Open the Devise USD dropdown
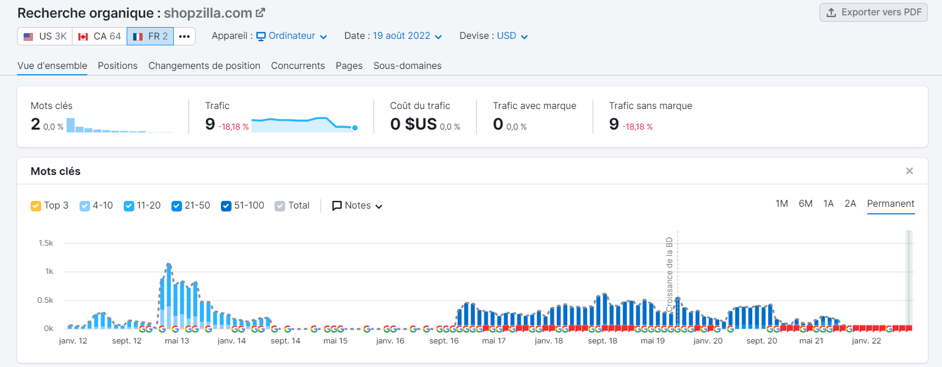 [512, 36]
